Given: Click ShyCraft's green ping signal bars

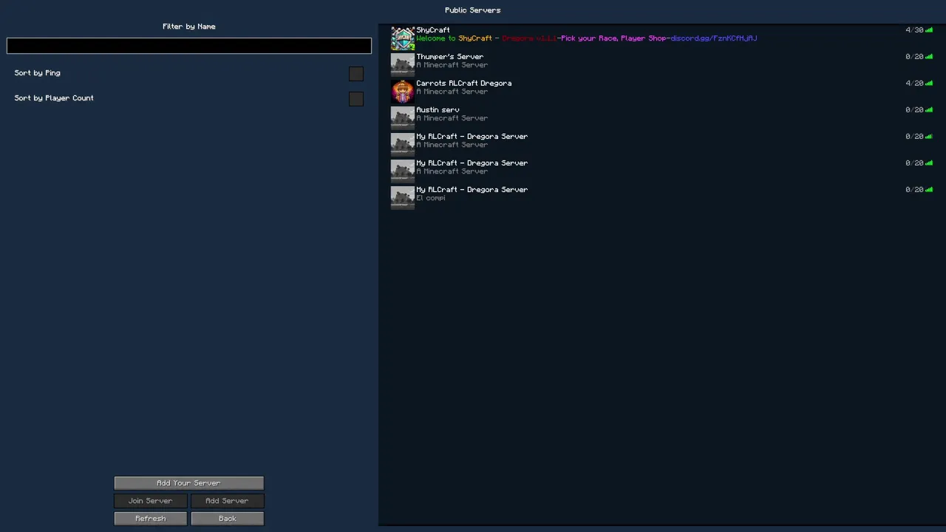Looking at the screenshot, I should click(x=929, y=30).
